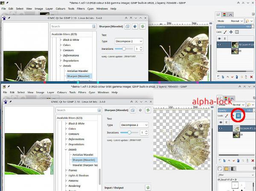Create a new layer group in upper Layers panel
Image resolution: width=256 pixels, height=191 pixels.
click(223, 77)
